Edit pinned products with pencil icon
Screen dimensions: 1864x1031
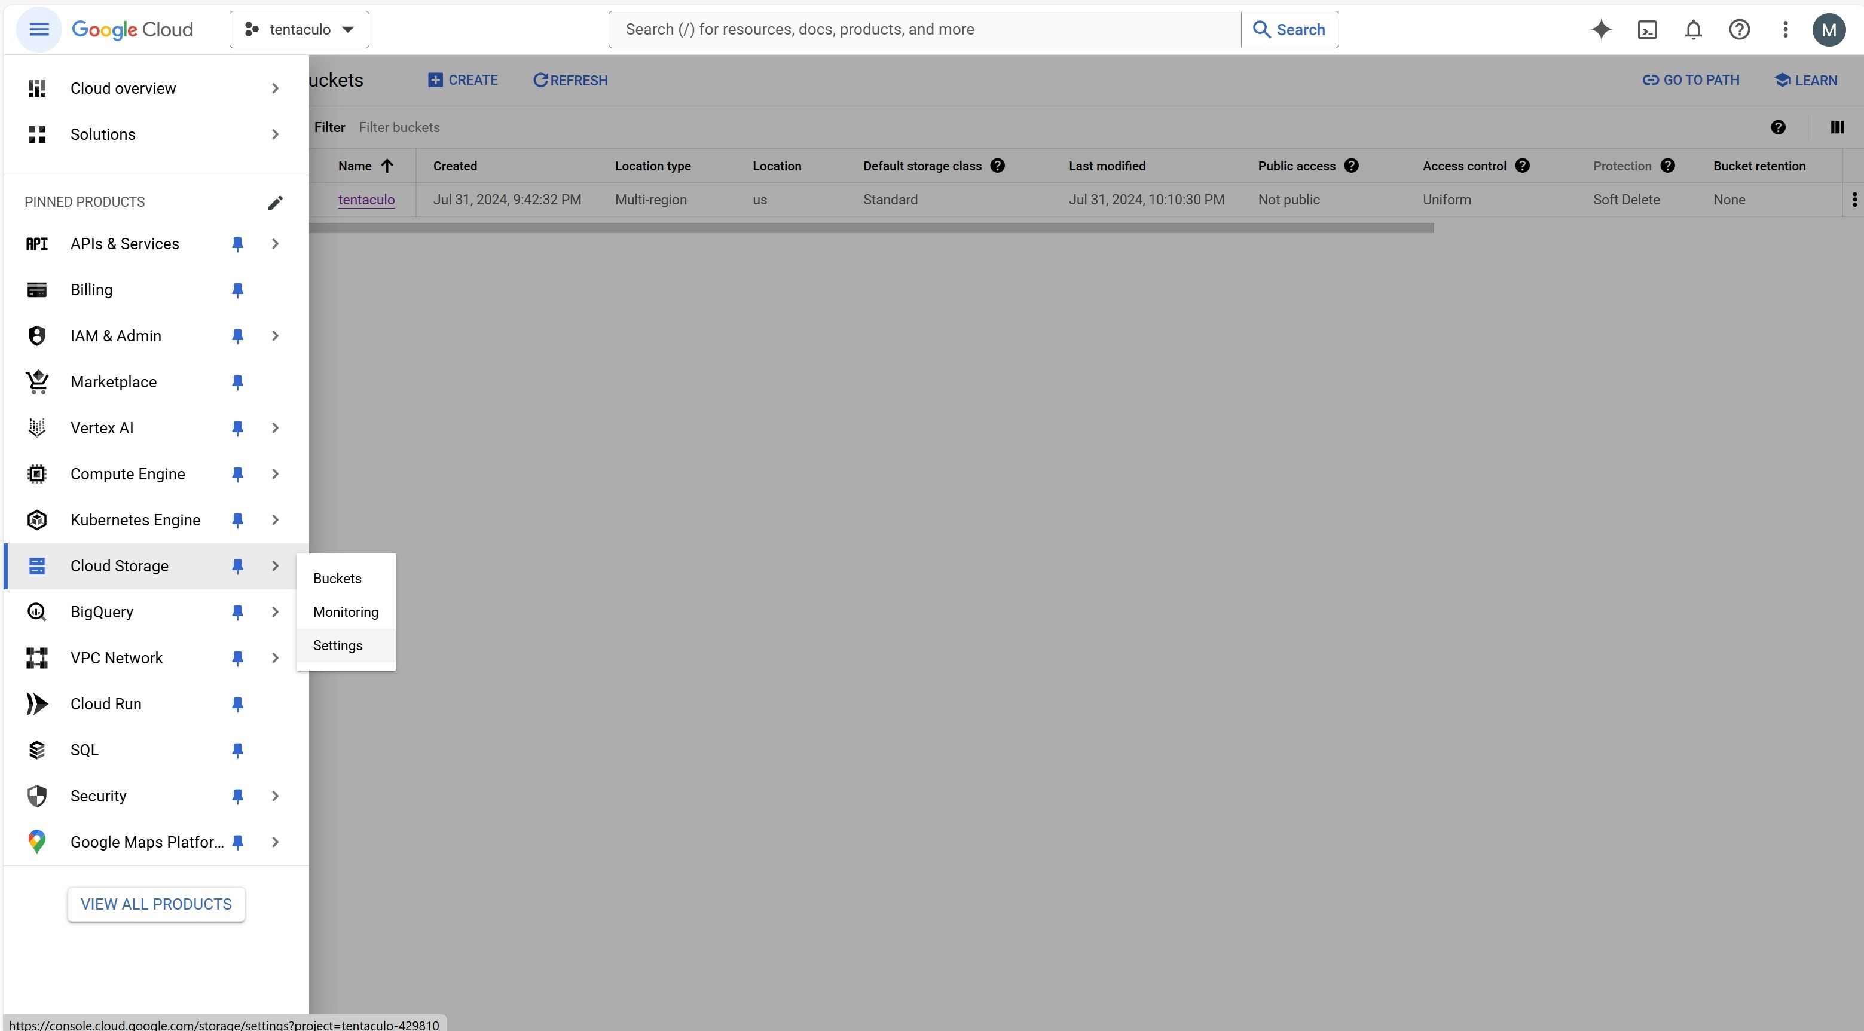275,203
